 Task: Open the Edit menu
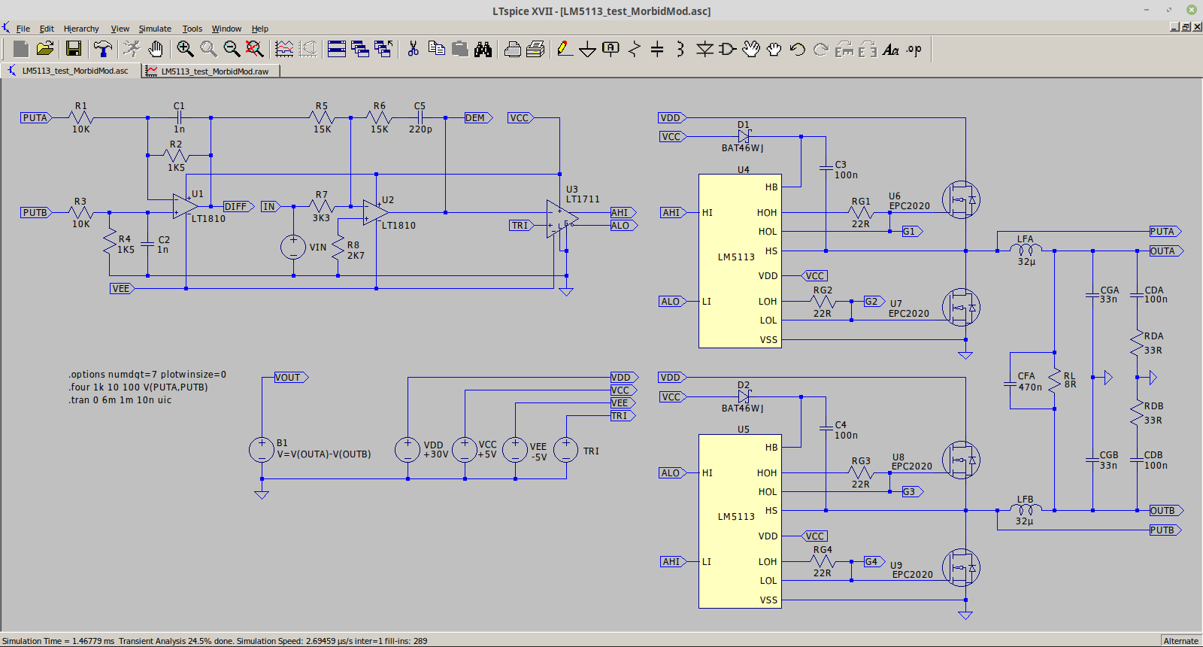47,29
